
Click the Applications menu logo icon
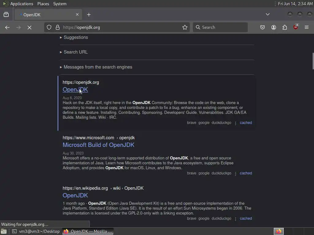pyautogui.click(x=6, y=4)
